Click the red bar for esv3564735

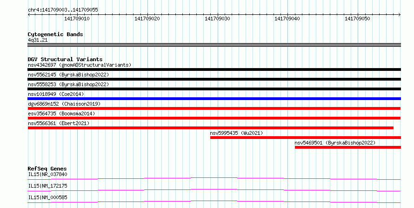click(x=214, y=118)
